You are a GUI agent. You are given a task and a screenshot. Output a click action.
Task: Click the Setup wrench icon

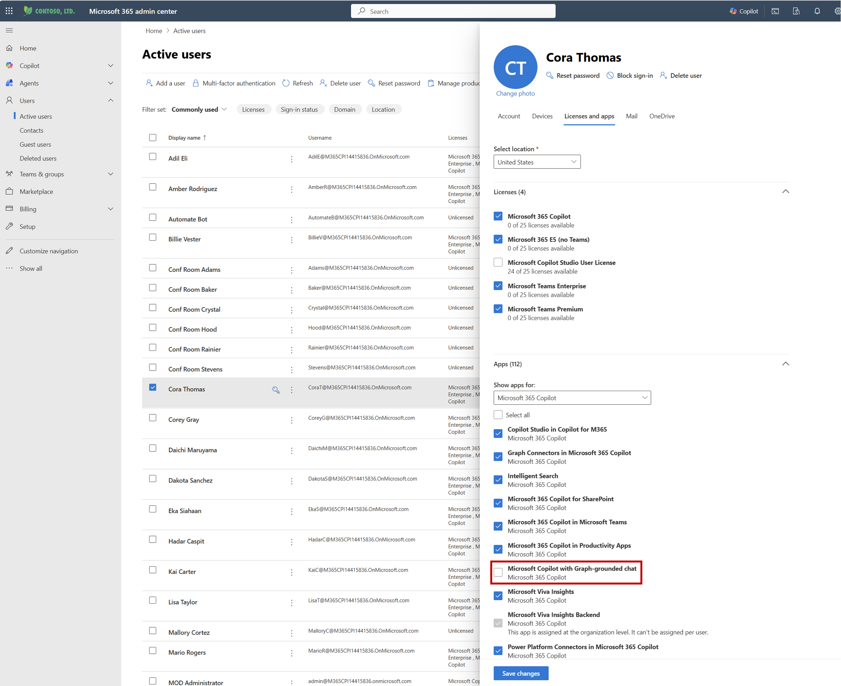[x=10, y=226]
